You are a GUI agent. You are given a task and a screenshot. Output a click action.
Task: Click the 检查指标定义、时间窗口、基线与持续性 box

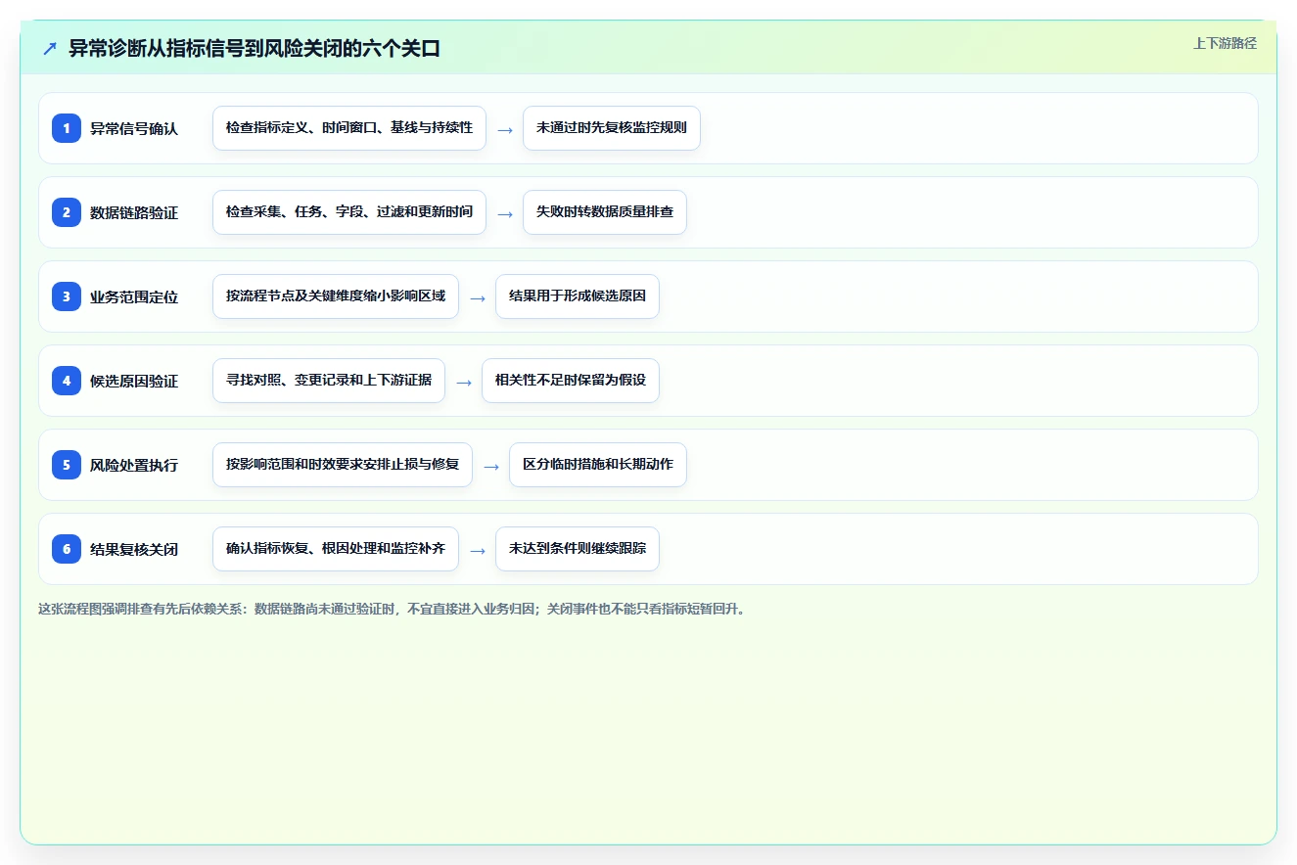tap(349, 128)
